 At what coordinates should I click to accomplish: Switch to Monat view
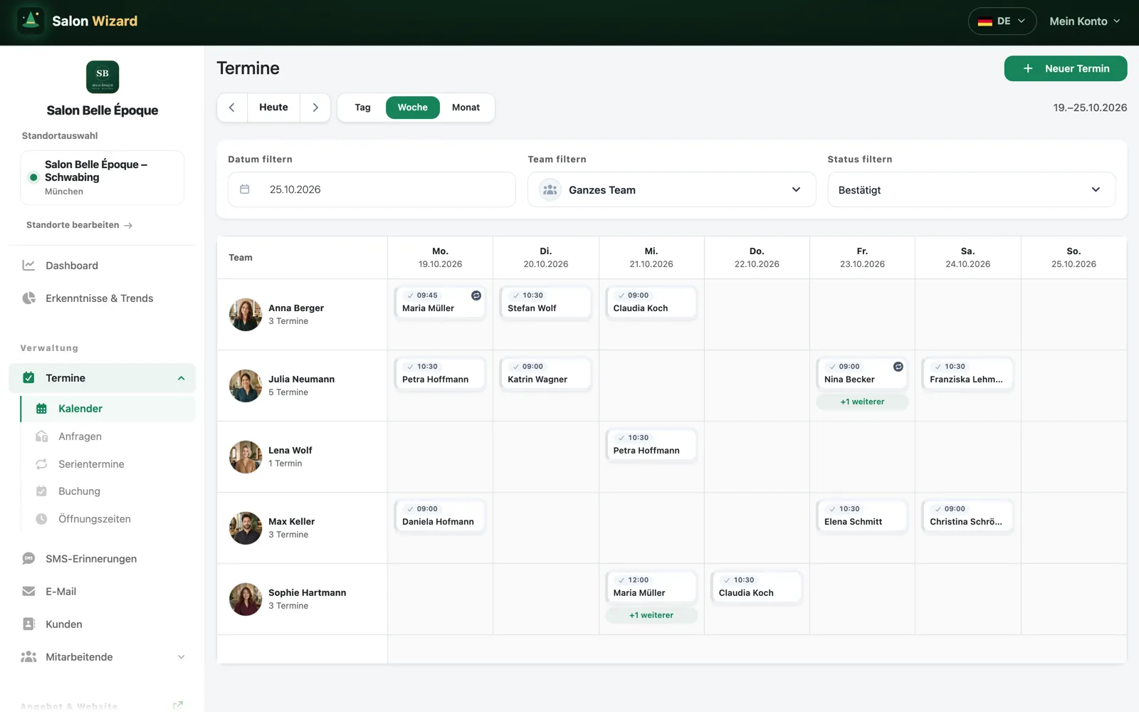coord(466,108)
